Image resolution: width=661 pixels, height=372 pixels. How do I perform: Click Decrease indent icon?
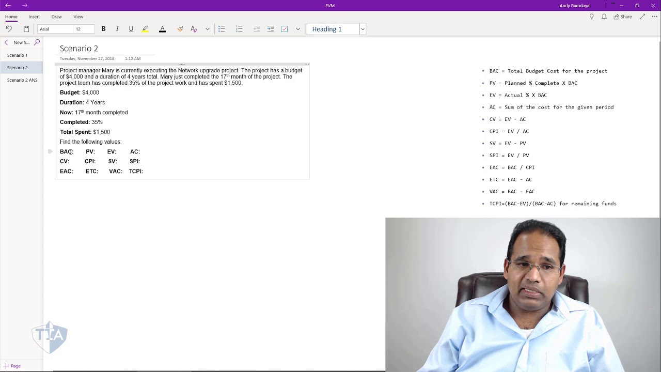[257, 29]
